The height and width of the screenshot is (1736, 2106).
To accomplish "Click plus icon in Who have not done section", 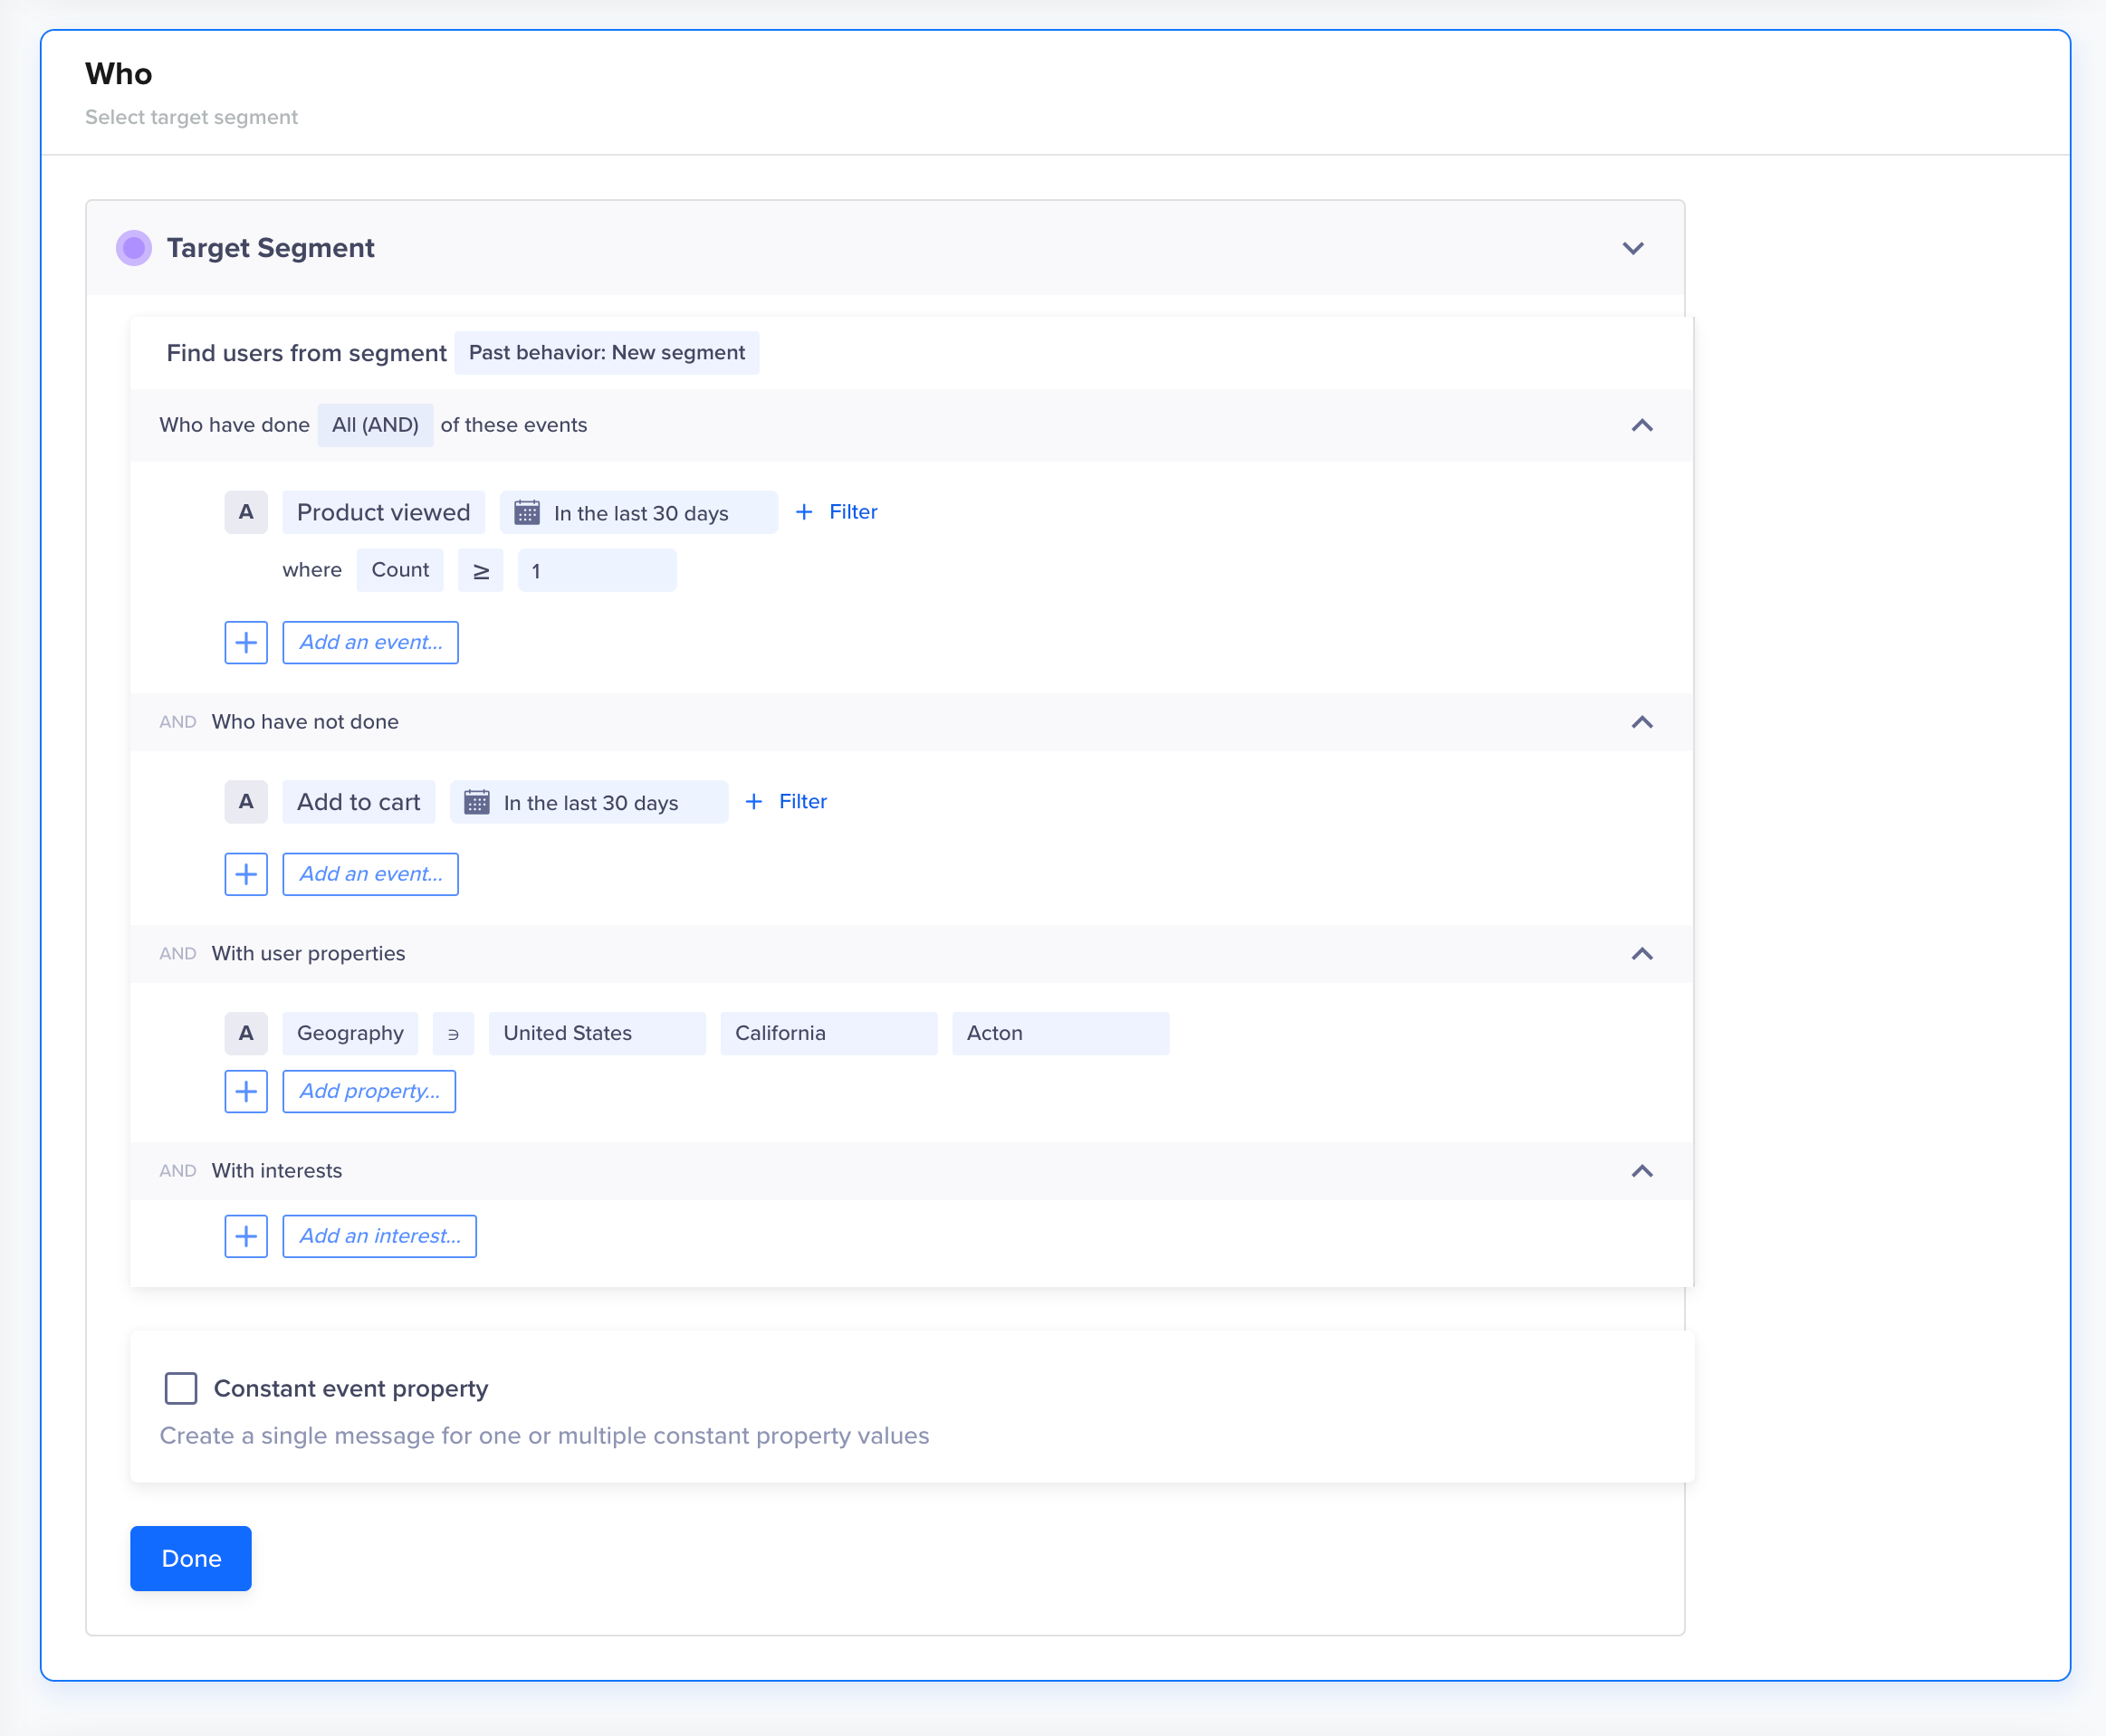I will (x=246, y=874).
